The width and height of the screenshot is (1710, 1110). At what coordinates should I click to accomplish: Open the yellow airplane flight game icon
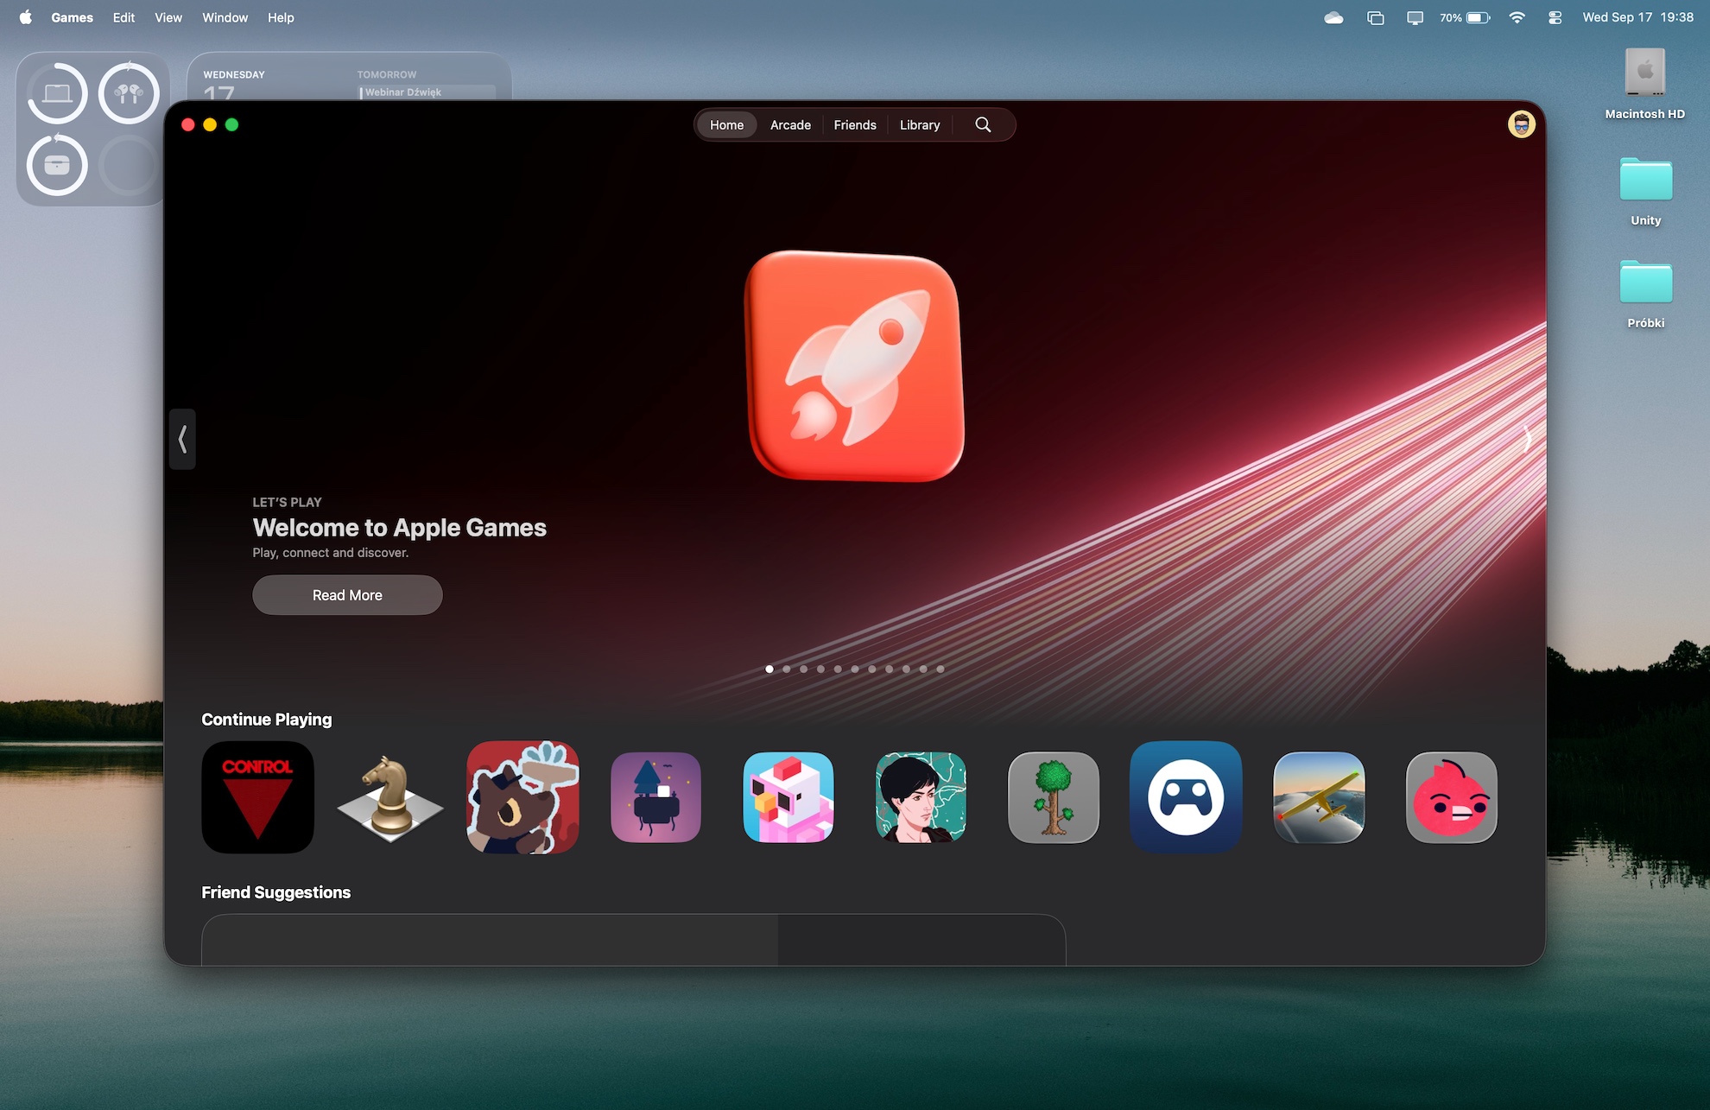pos(1318,797)
